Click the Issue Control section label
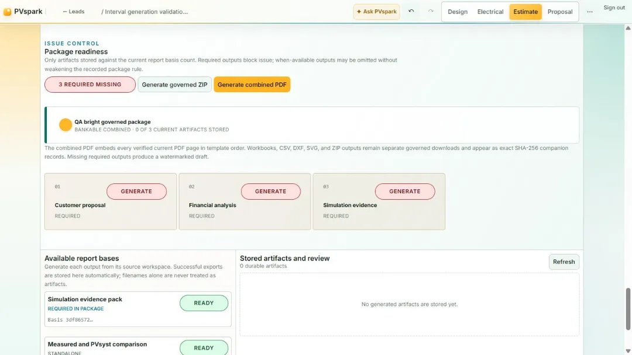 pos(72,43)
